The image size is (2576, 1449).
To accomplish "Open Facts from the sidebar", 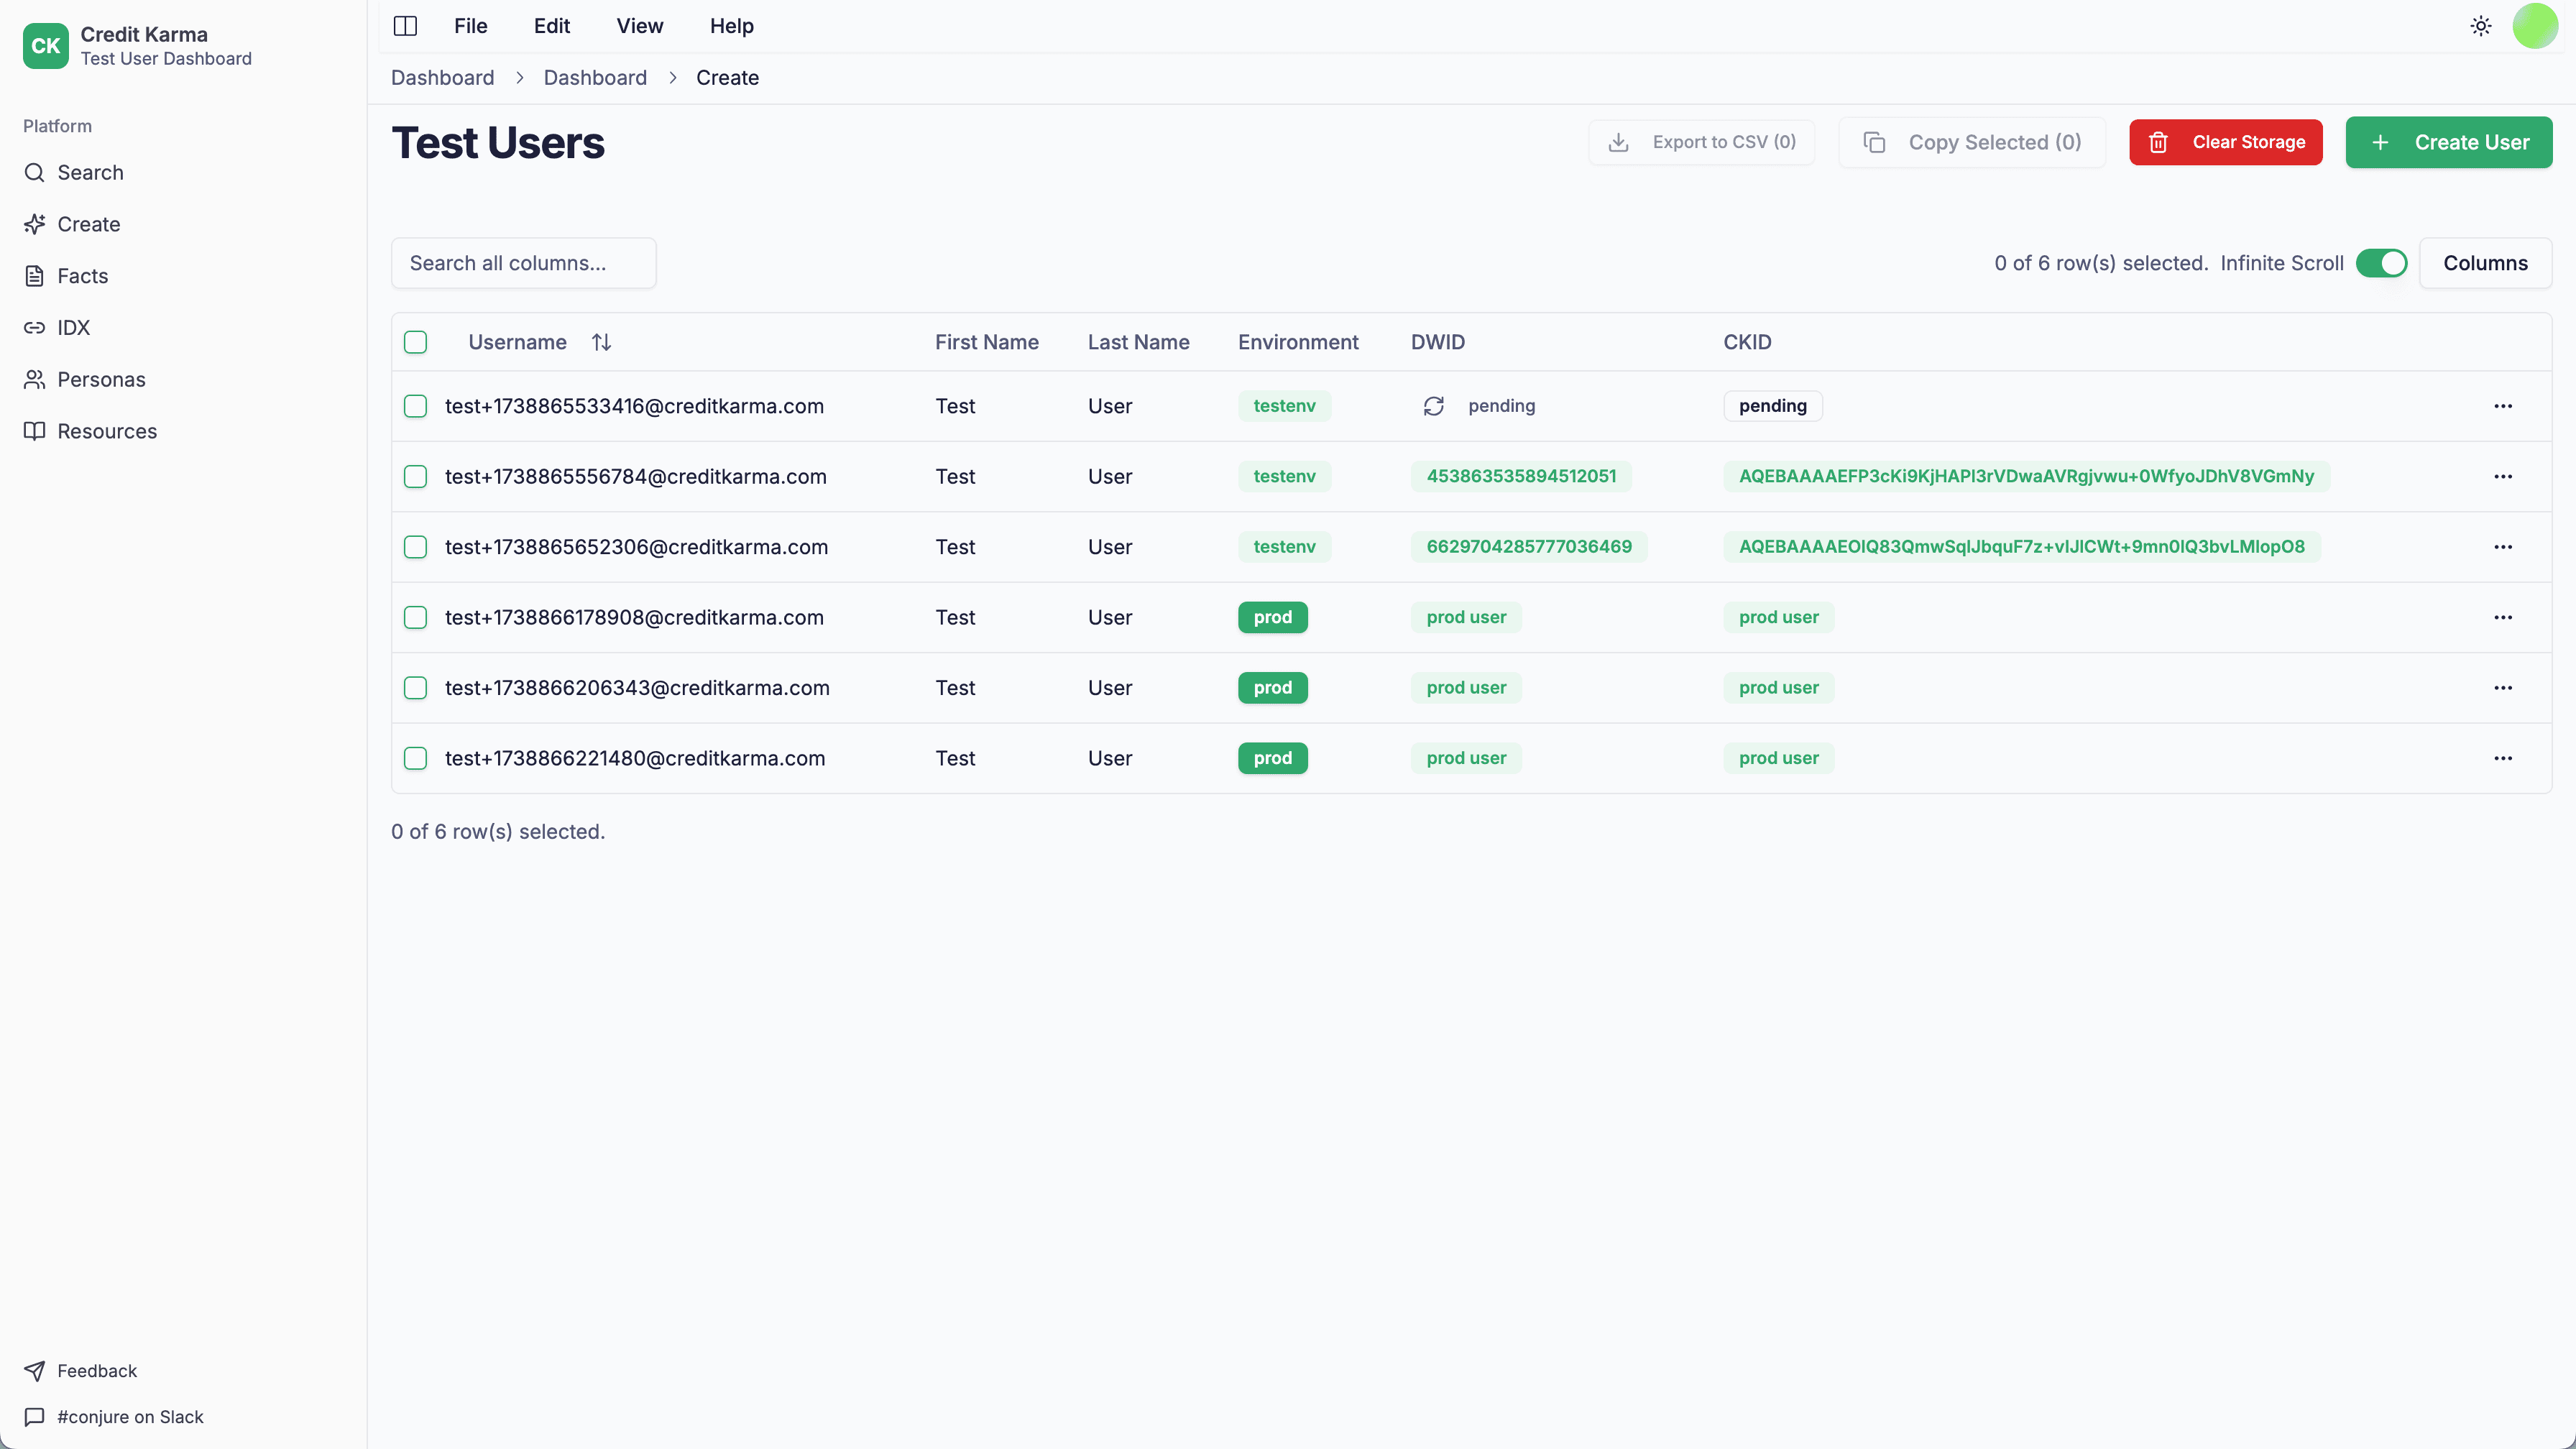I will 82,275.
